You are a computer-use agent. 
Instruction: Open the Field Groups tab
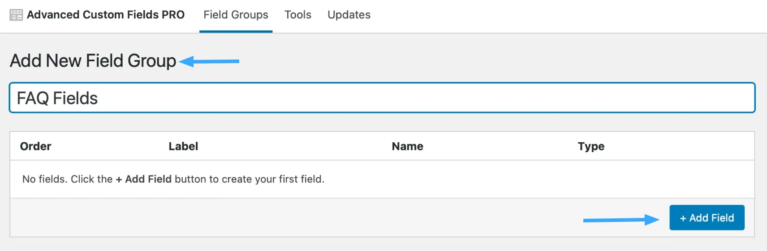click(x=236, y=15)
